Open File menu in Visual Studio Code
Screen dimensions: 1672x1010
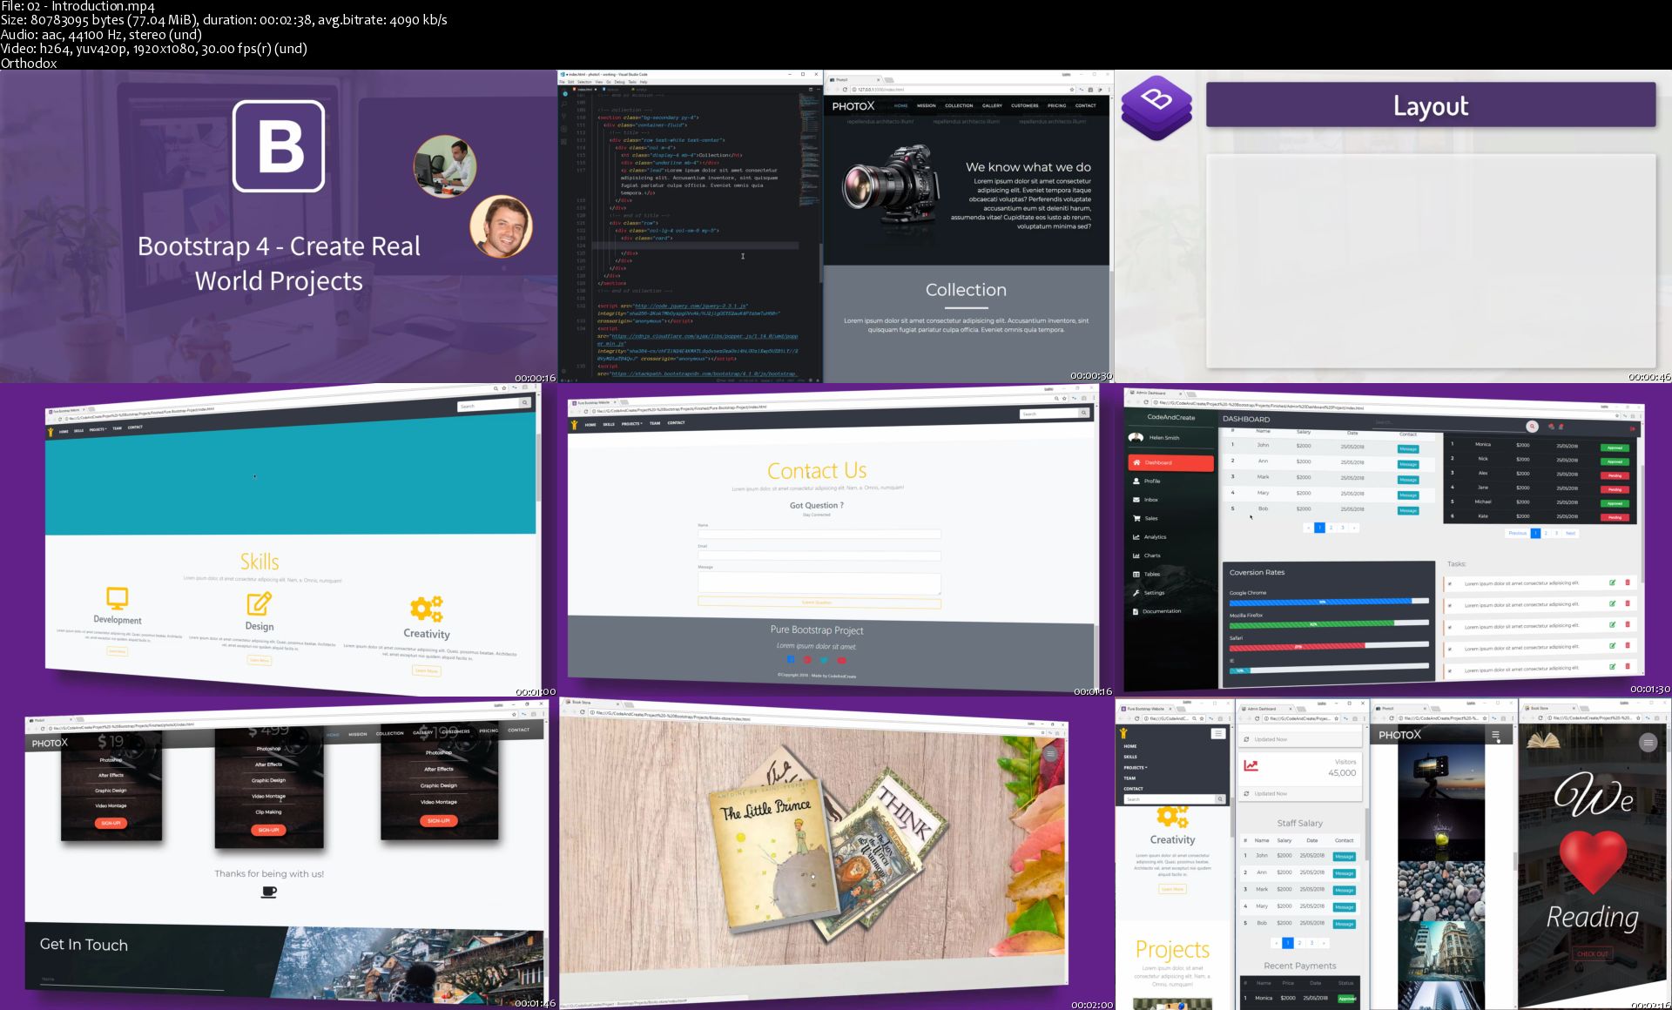563,82
